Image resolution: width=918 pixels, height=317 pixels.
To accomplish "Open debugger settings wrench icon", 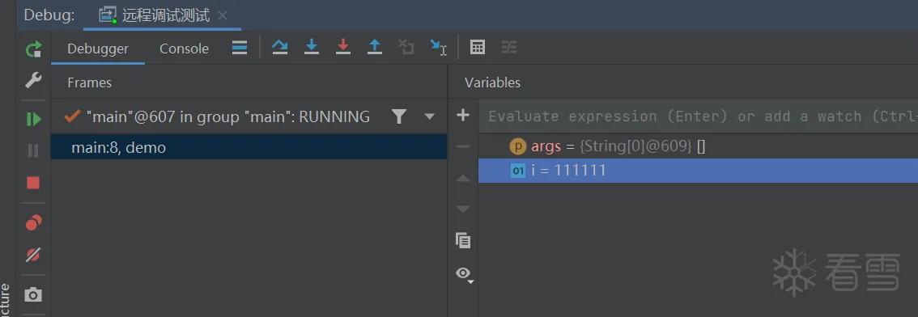I will click(x=33, y=80).
